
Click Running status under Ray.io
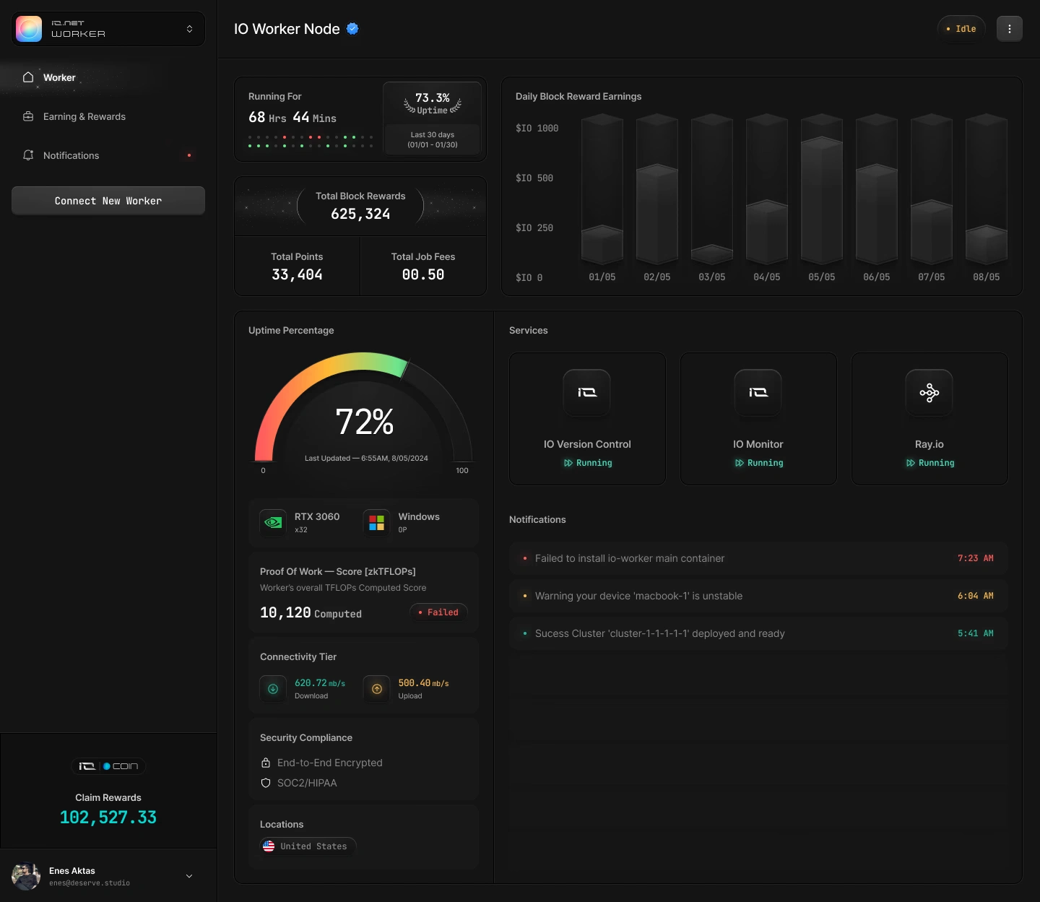pos(930,463)
